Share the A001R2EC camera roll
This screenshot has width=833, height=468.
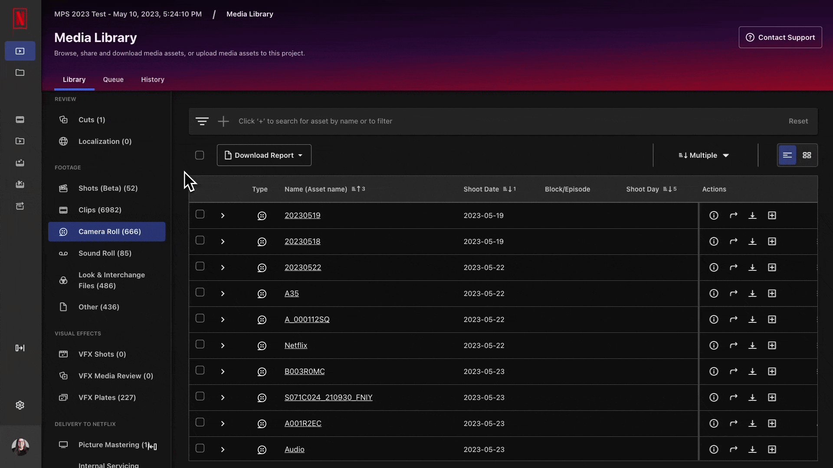733,423
